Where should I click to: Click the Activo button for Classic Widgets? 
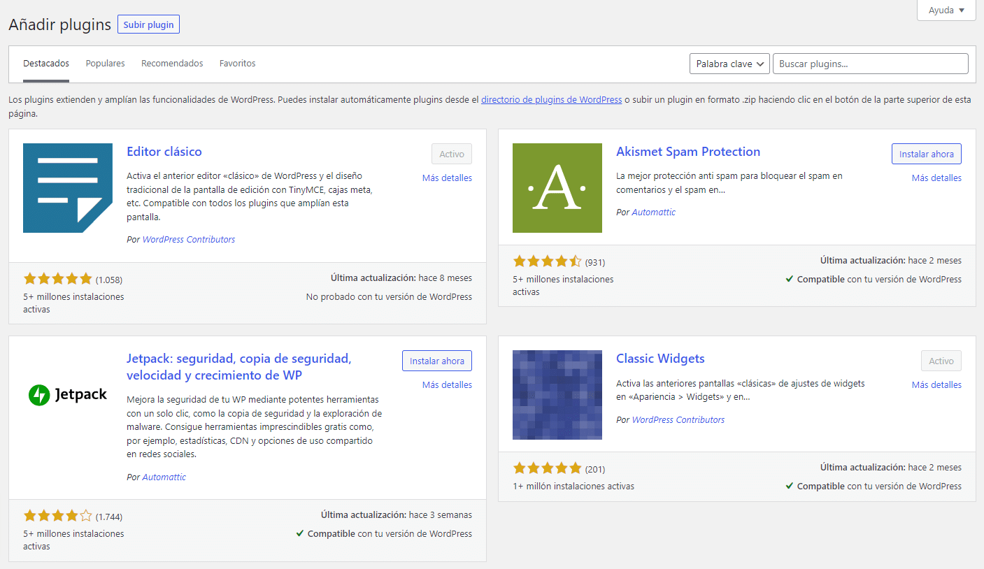941,361
